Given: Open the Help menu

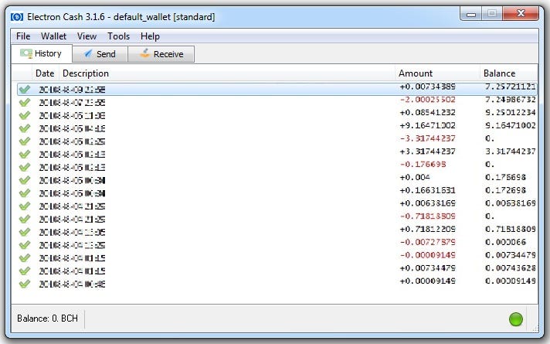Looking at the screenshot, I should (x=150, y=36).
